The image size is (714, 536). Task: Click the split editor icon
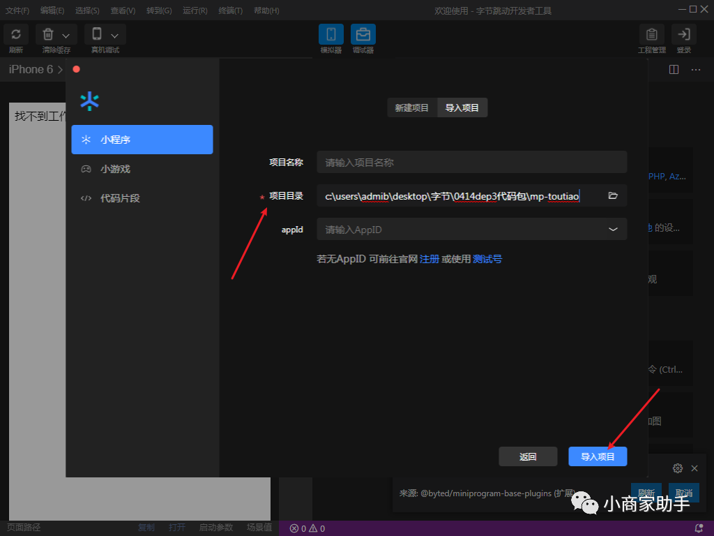[674, 69]
